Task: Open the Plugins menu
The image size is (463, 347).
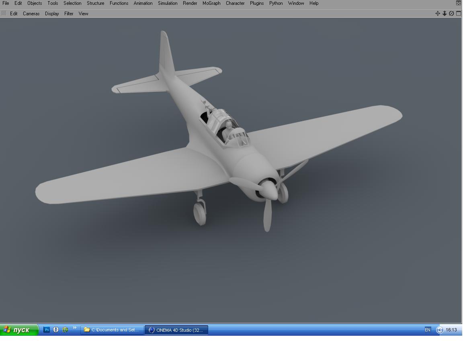Action: coord(257,3)
